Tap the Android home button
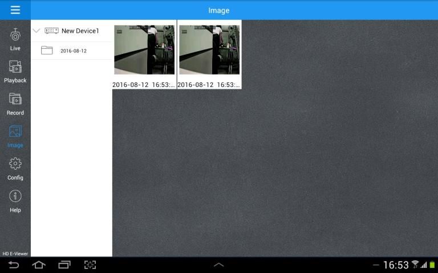Screen dimensions: 438x273 pos(39,265)
